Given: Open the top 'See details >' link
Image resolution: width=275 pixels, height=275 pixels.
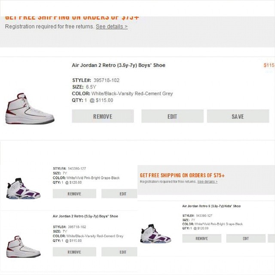Looking at the screenshot, I should (111, 27).
